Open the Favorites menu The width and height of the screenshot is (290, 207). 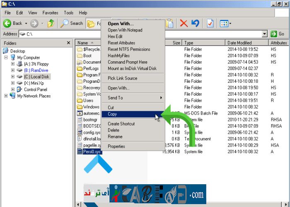pos(50,13)
